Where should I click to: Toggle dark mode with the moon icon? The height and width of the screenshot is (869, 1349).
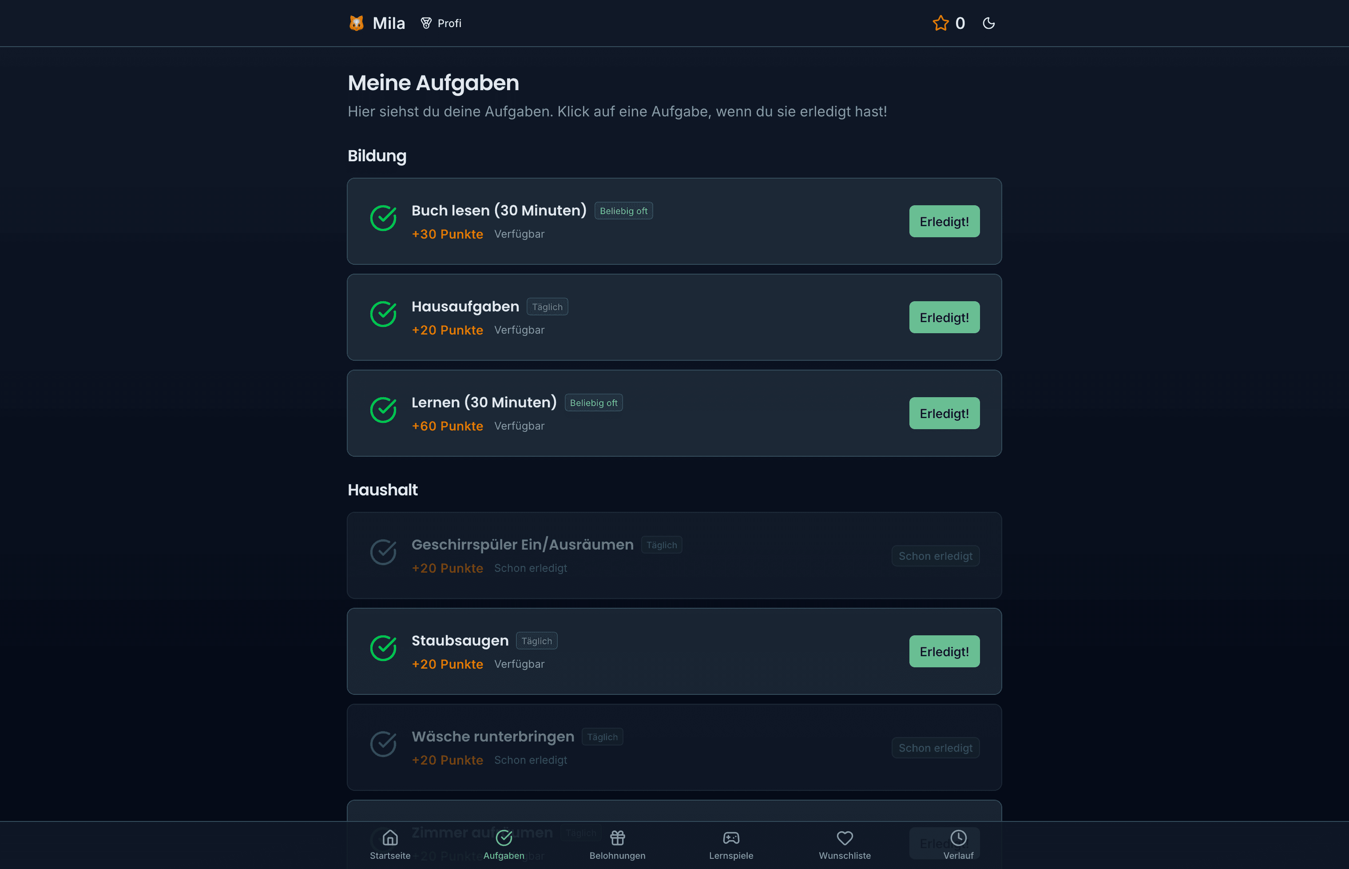coord(988,23)
